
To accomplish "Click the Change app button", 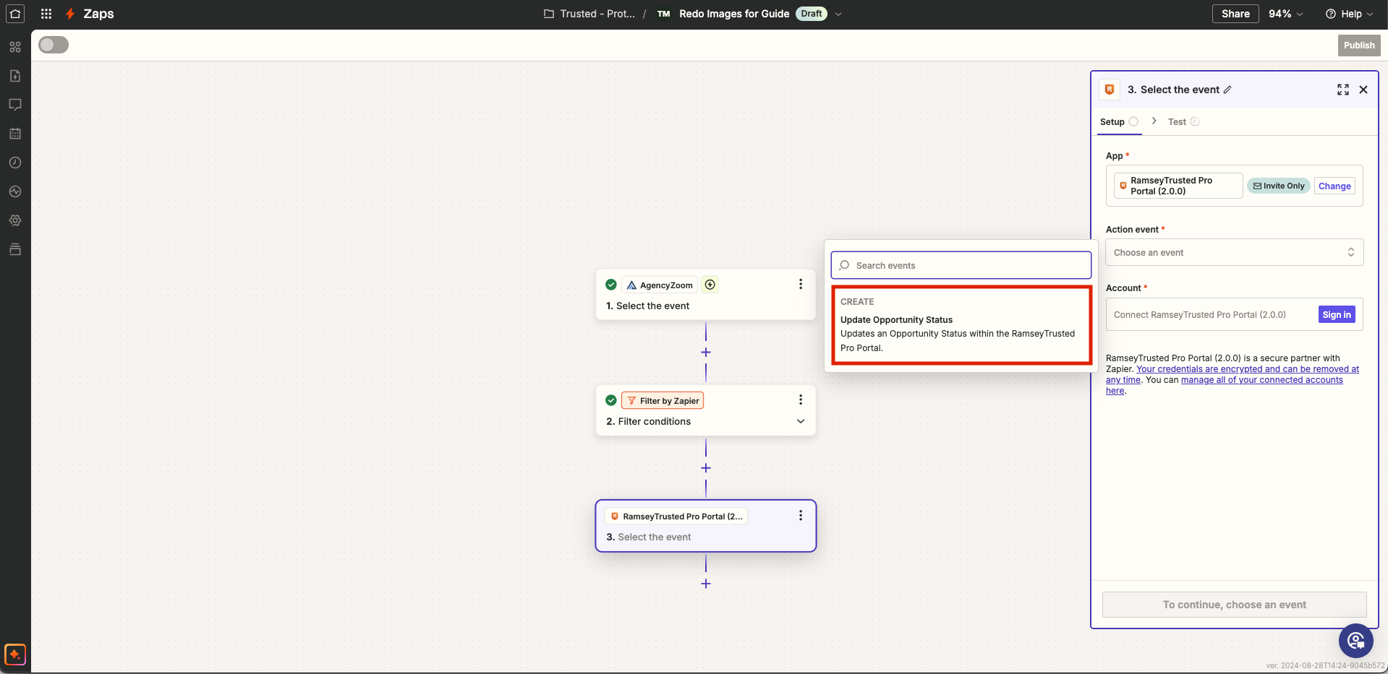I will (x=1334, y=186).
